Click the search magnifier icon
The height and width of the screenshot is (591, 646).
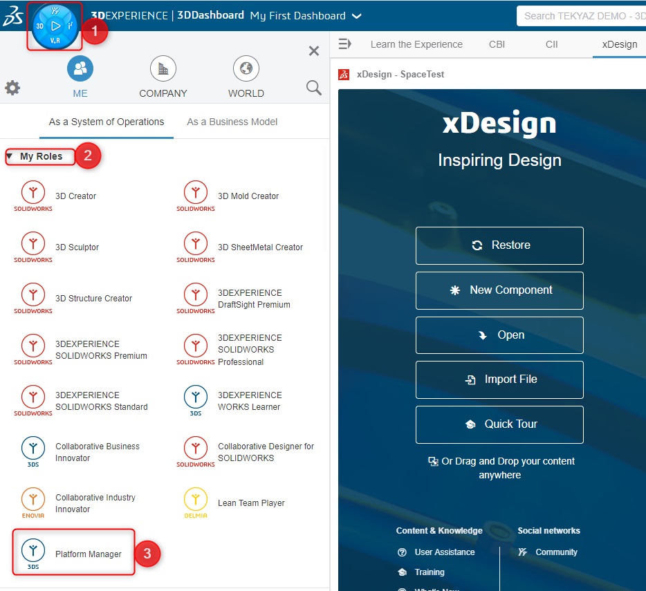313,88
